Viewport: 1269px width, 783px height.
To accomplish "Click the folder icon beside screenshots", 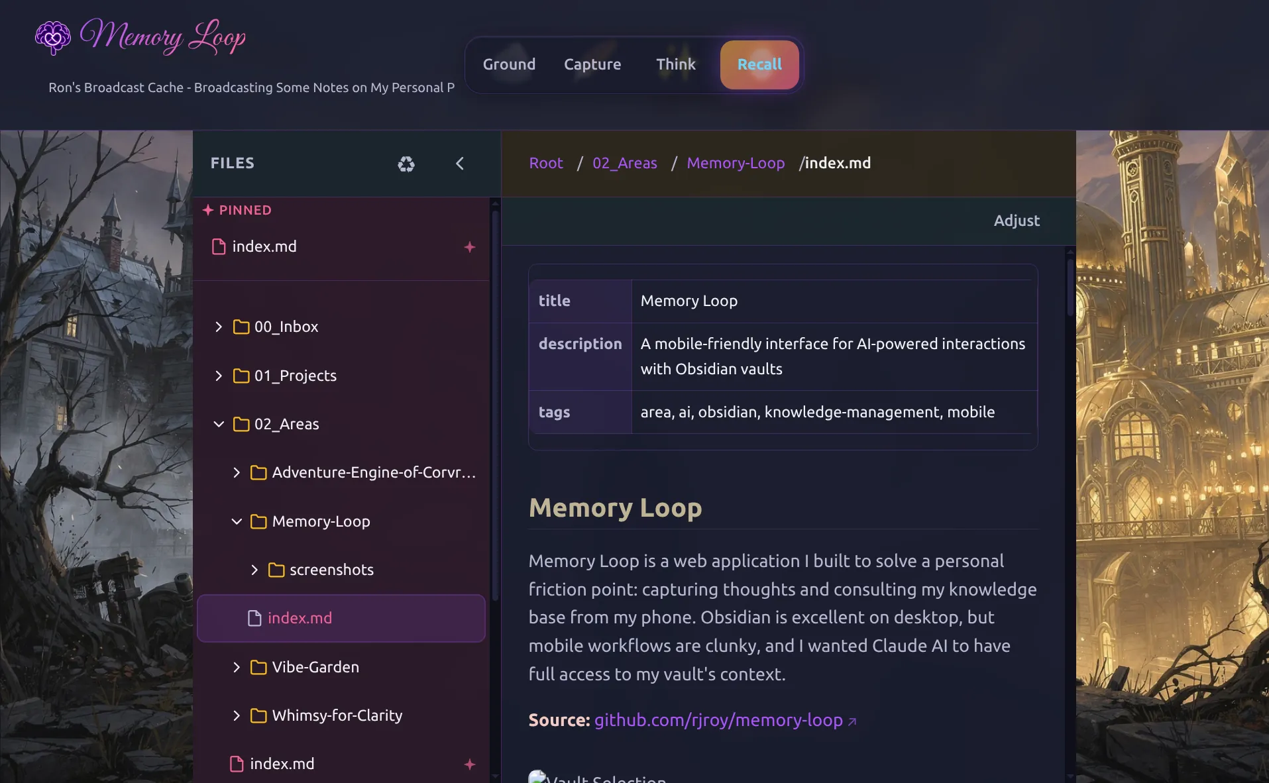I will pos(275,570).
